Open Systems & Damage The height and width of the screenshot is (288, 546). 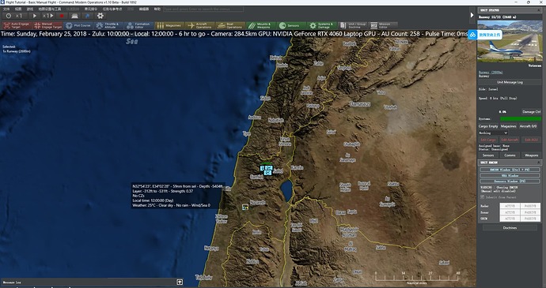coord(321,26)
